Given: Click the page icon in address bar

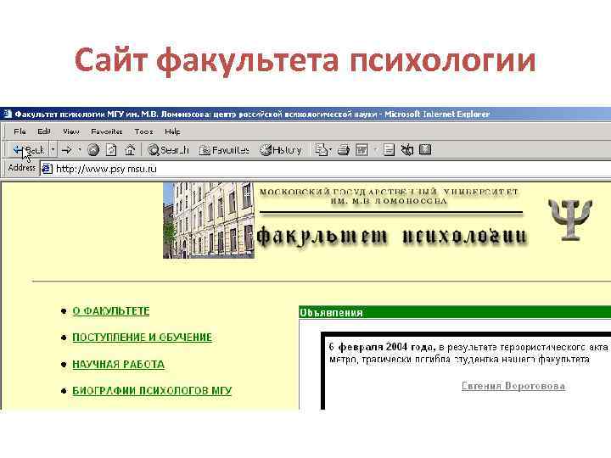Looking at the screenshot, I should pyautogui.click(x=47, y=169).
